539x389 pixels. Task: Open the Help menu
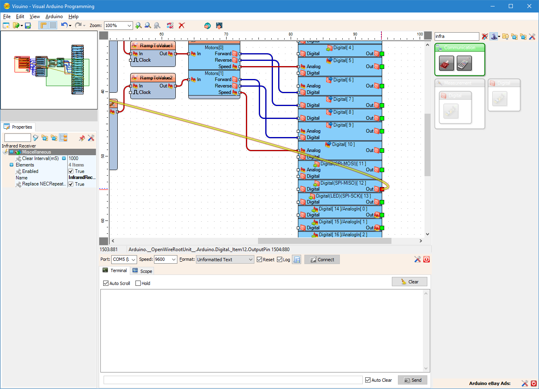coord(73,17)
